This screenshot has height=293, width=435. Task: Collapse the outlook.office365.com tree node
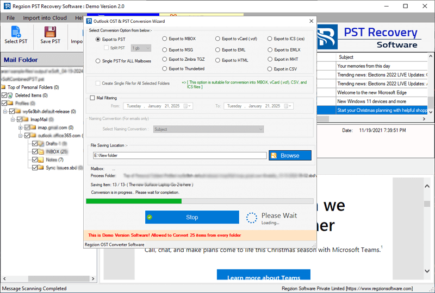point(20,136)
